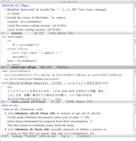
Task: Click the opening <p> tag line
Action: click(x=10, y=87)
